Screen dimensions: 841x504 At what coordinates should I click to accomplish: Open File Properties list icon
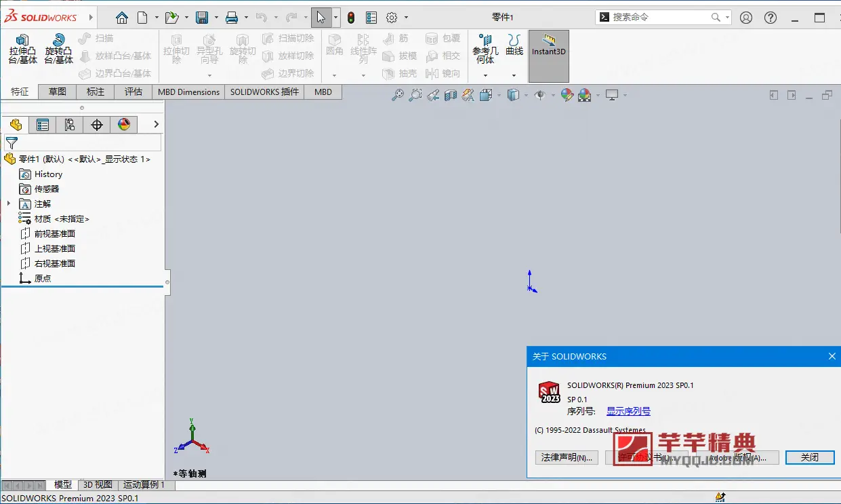pos(371,18)
